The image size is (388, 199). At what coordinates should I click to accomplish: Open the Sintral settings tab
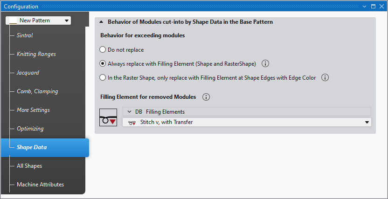[x=25, y=35]
